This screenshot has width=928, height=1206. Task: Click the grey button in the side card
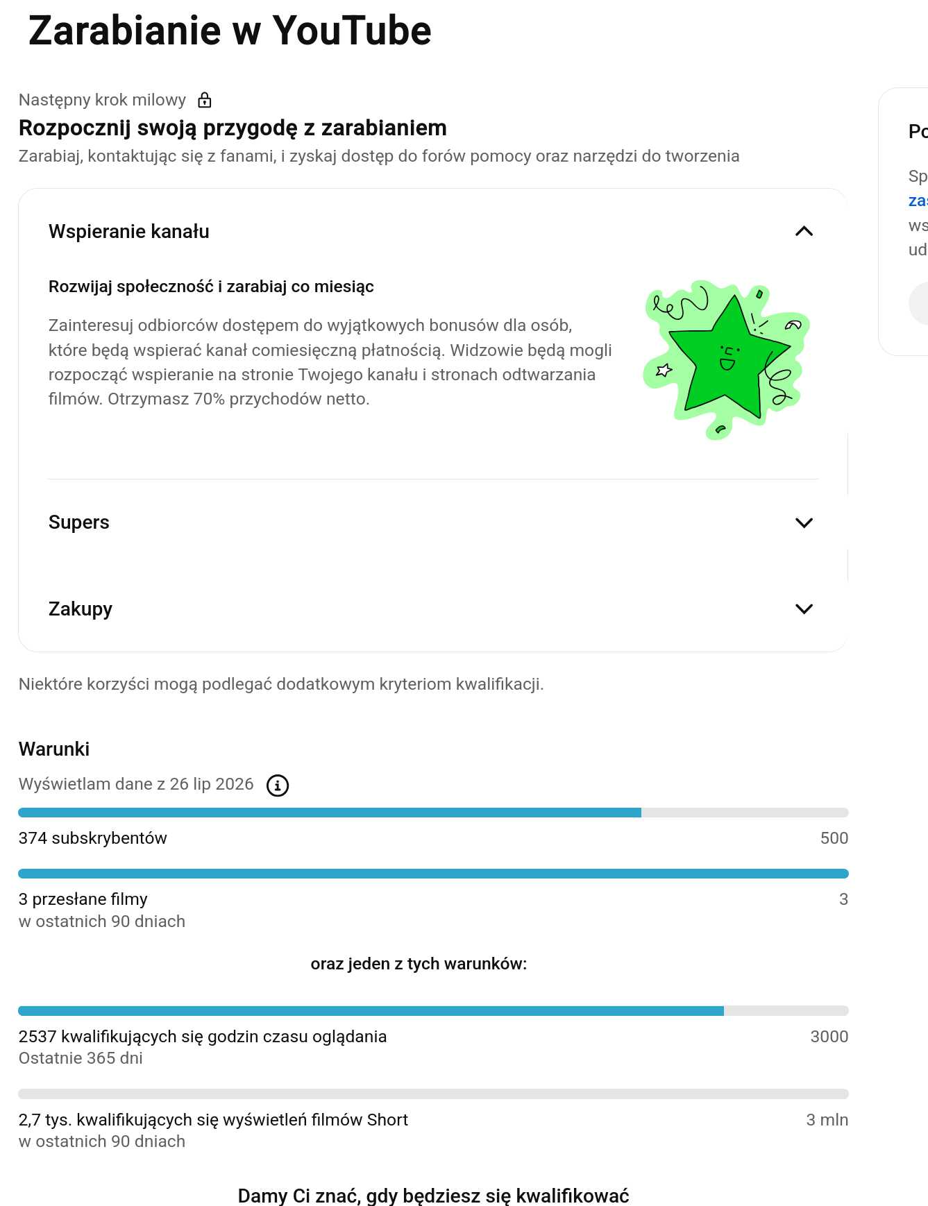coord(918,303)
